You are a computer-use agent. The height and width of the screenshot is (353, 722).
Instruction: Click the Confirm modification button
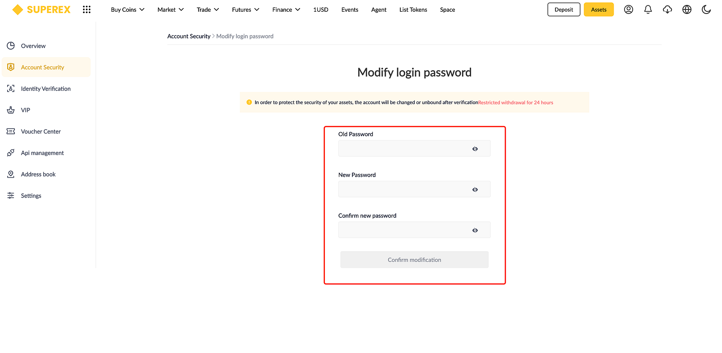[x=414, y=260]
